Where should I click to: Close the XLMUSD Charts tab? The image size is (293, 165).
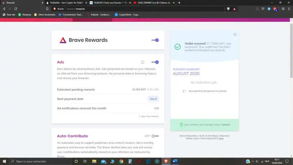130,3
